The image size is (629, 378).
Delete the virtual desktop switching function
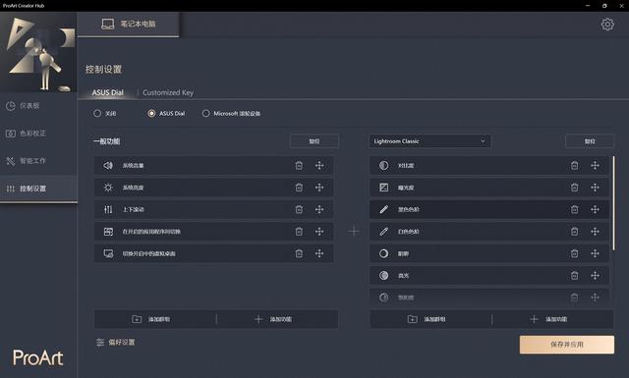coord(299,253)
